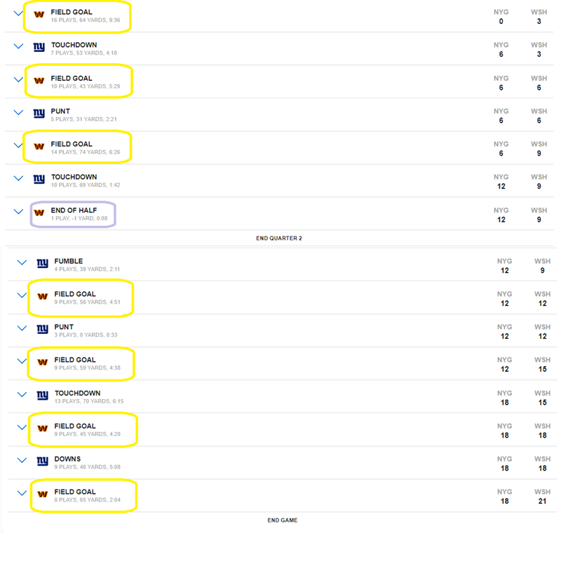Expand the Giants fumble drive chevron
561x561 pixels.
click(22, 262)
